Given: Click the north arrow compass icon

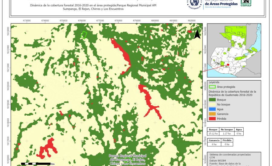Looking at the screenshot, I should coord(197,33).
